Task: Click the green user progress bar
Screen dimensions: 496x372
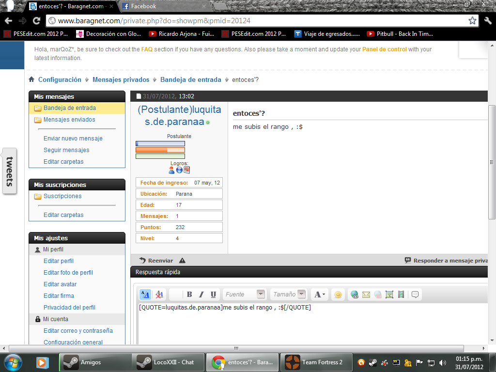Action: coord(160,156)
